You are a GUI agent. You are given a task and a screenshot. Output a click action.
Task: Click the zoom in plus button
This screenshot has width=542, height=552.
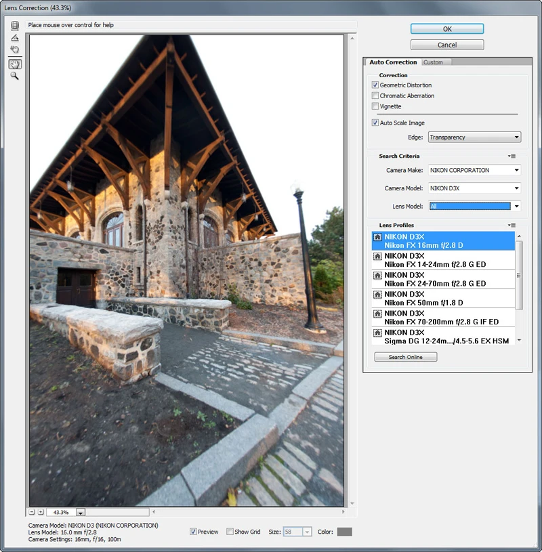pyautogui.click(x=41, y=512)
